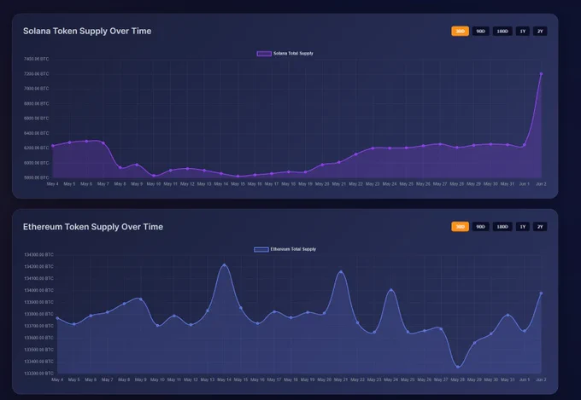Select the 30D range on the Ethereum chart
This screenshot has width=581, height=400.
click(x=460, y=227)
